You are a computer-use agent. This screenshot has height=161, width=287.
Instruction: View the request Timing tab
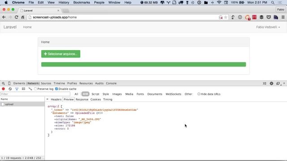coord(108,99)
